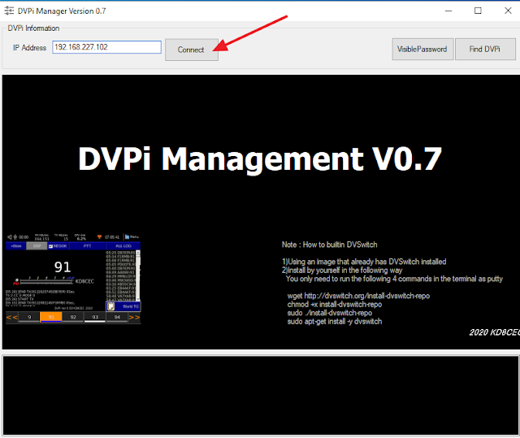Viewport: 520px width, 438px height.
Task: Focus the IP Address input field
Action: (x=106, y=47)
